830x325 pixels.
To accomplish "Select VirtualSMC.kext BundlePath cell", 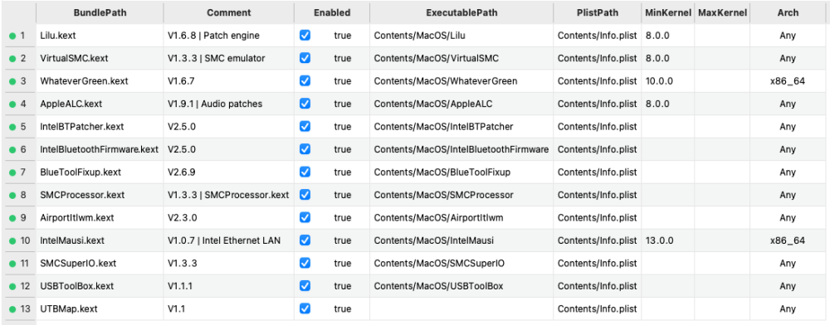I will (100, 59).
